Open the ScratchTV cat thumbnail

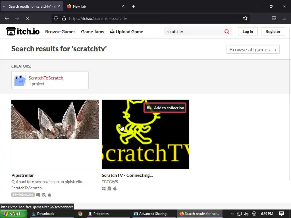coord(145,134)
